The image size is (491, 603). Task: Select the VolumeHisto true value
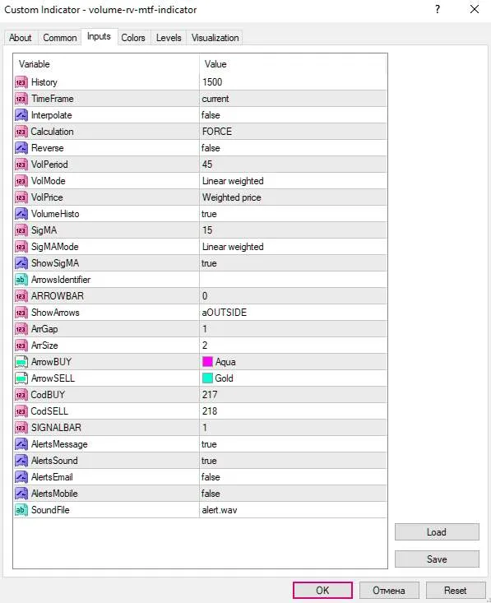pyautogui.click(x=293, y=214)
